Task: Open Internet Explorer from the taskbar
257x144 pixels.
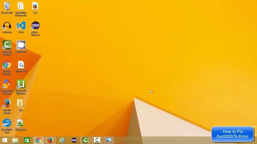Action: click(62, 140)
